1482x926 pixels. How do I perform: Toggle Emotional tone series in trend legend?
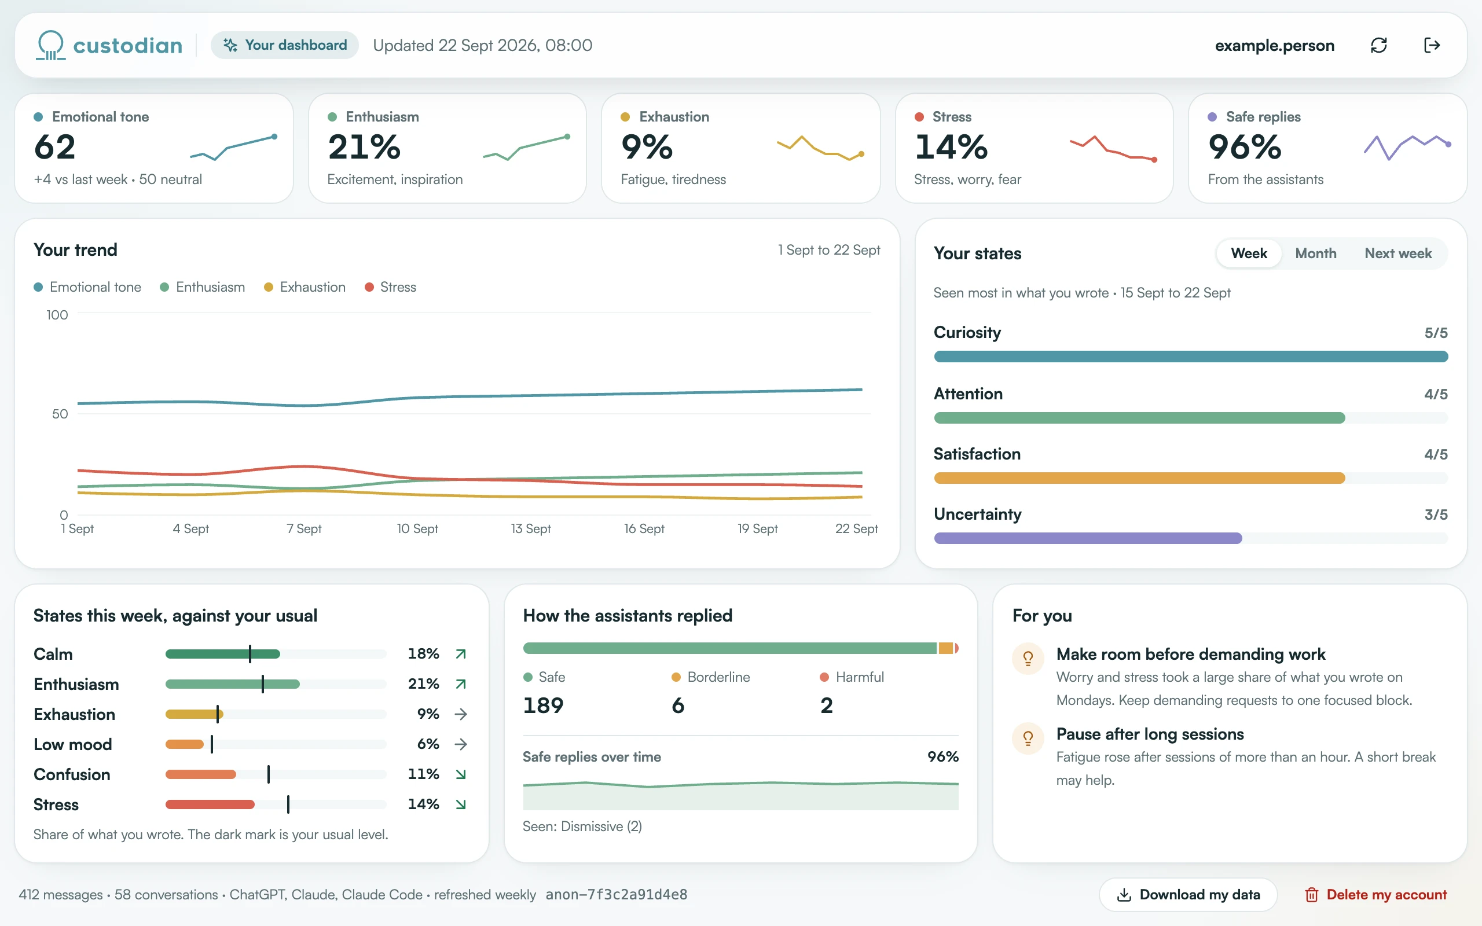coord(87,287)
